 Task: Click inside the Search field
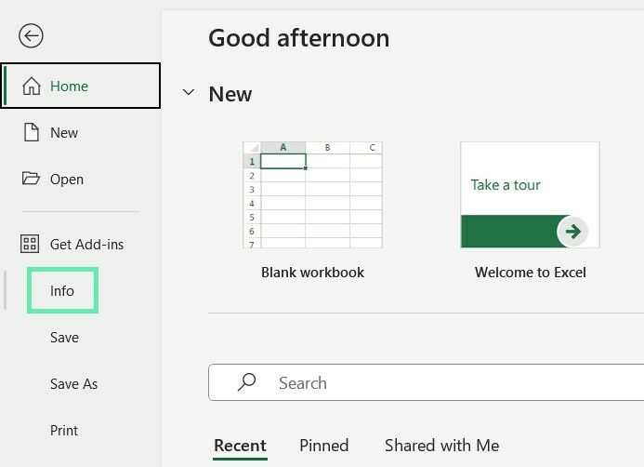(x=427, y=382)
